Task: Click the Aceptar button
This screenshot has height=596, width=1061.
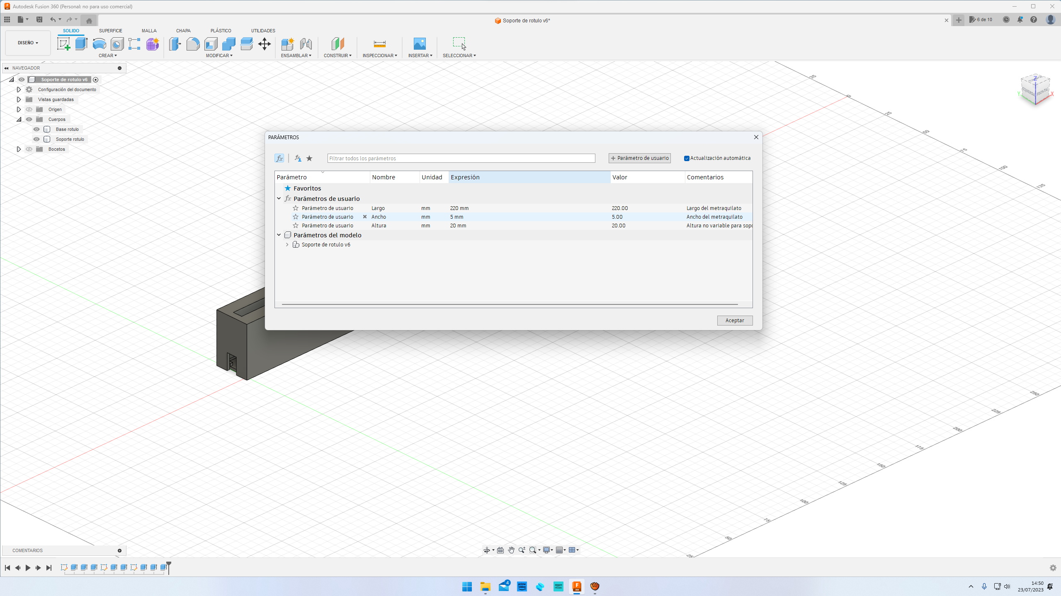Action: click(x=734, y=321)
